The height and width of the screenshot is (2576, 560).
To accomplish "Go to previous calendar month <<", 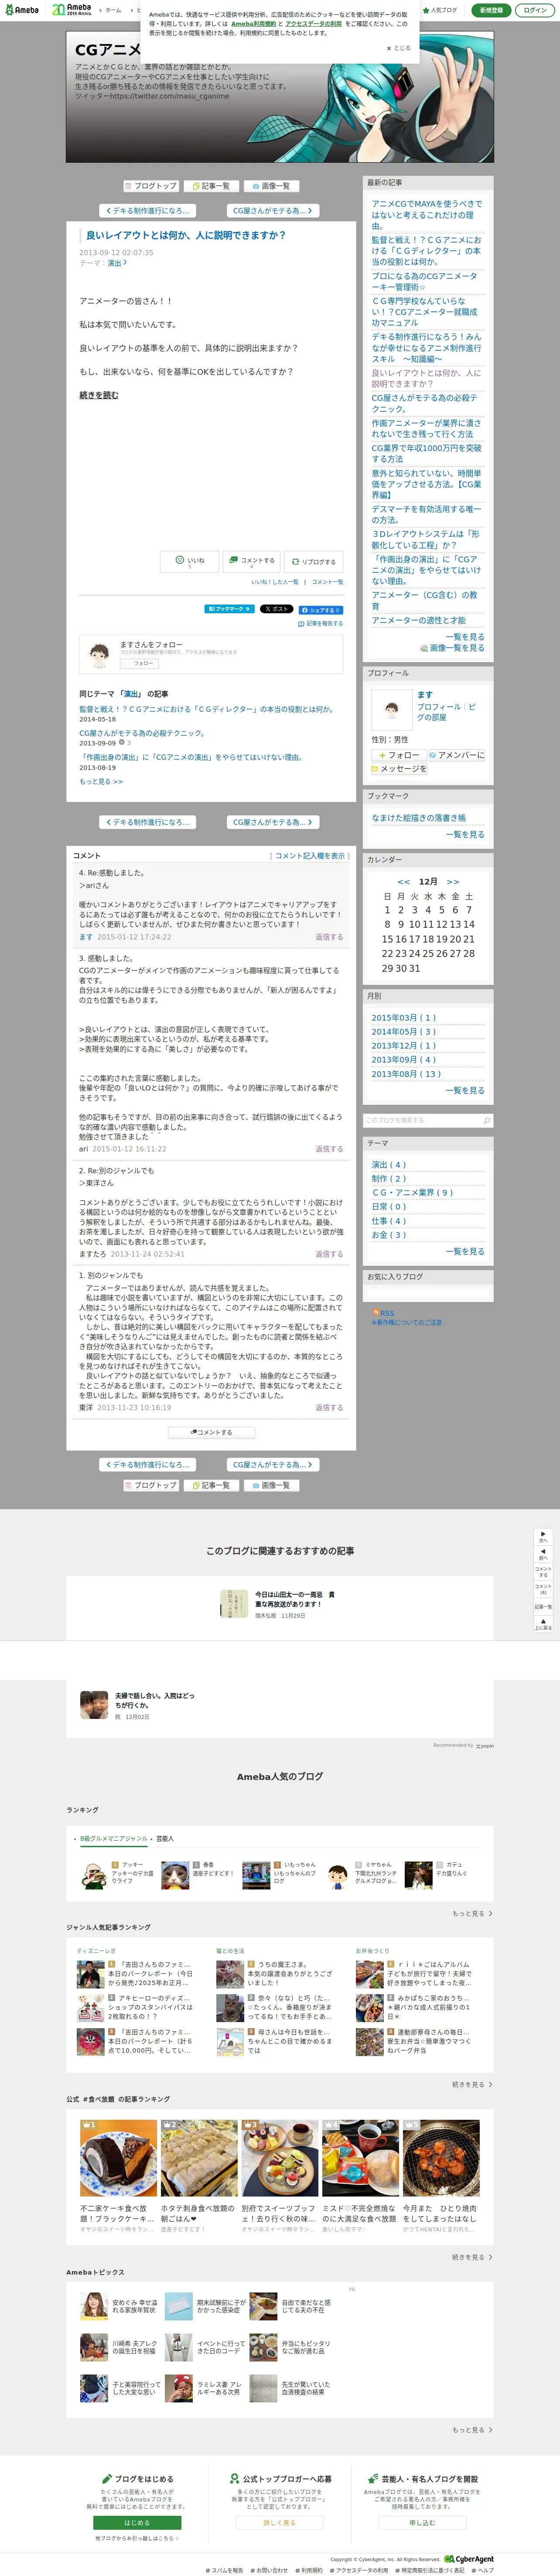I will click(x=404, y=882).
